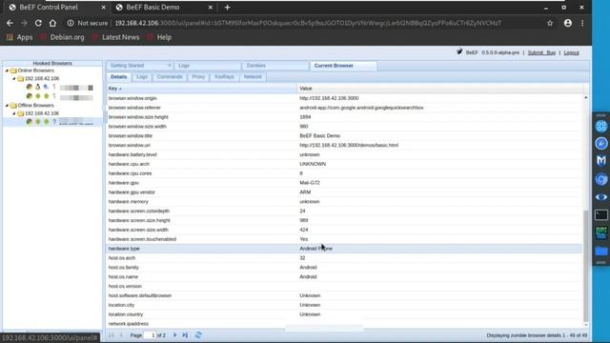Close the BeEF Basic Demo tab
Screen dimensions: 610x343
(x=210, y=8)
